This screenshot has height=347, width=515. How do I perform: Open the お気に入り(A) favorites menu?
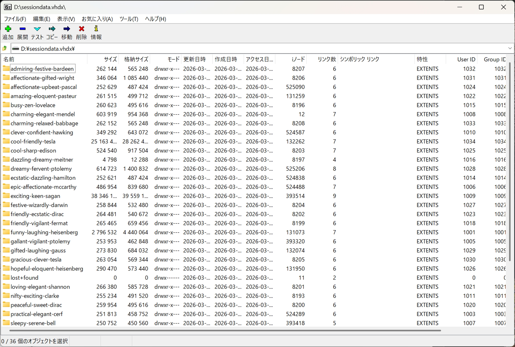click(x=97, y=19)
